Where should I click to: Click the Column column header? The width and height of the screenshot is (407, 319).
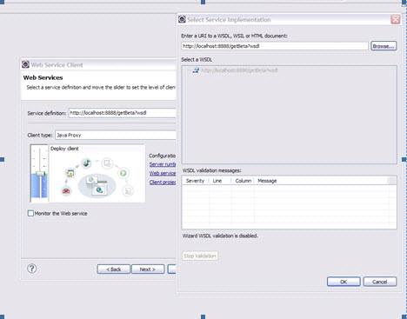243,181
